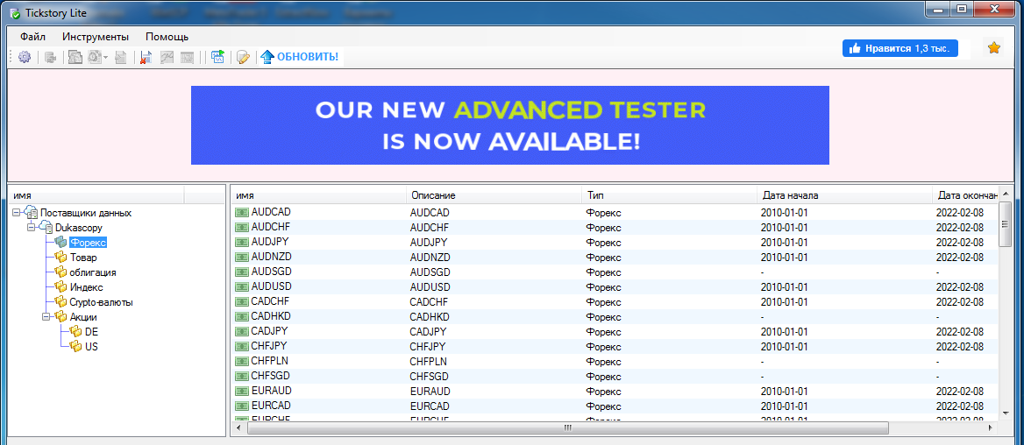Viewport: 1024px width, 445px height.
Task: Click the Advanced Tester banner advertisement
Action: pyautogui.click(x=510, y=125)
